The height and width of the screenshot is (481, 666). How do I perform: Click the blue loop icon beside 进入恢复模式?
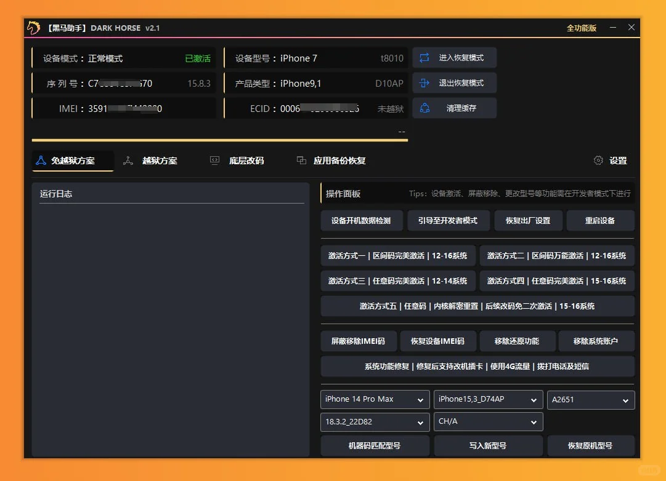(423, 58)
